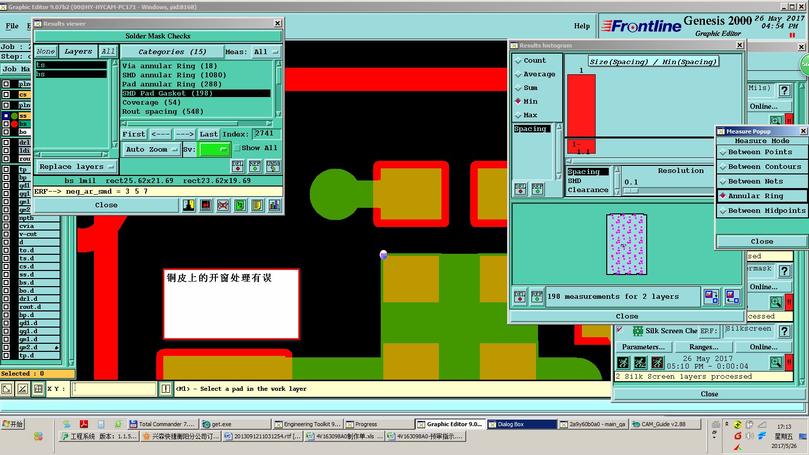Click the grid snap icon next to X Y
The height and width of the screenshot is (455, 809).
coord(38,389)
